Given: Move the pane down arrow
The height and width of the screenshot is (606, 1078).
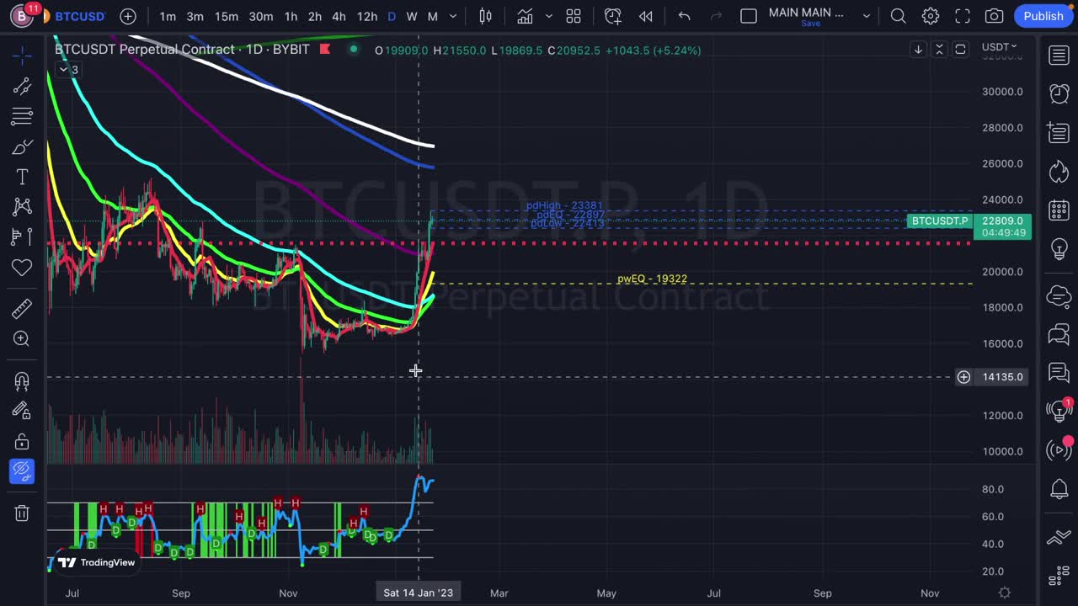Looking at the screenshot, I should click(918, 50).
